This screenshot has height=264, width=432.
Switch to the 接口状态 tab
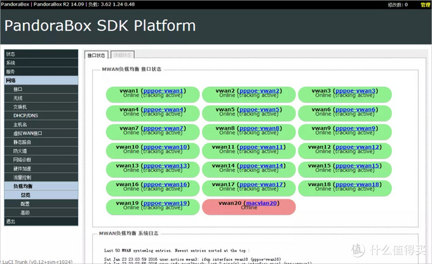tap(96, 55)
